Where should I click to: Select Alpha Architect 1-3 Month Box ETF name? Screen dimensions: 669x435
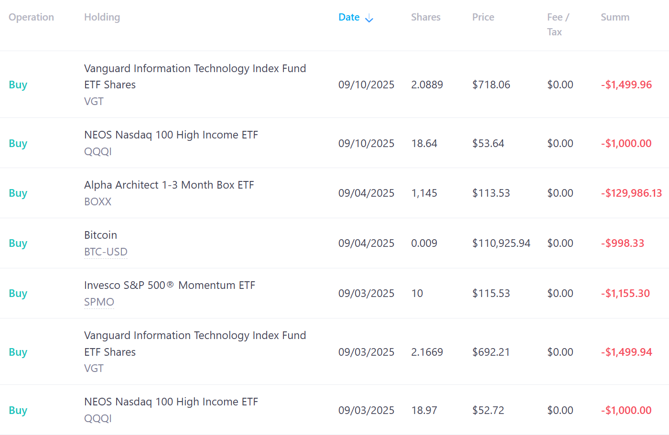169,185
